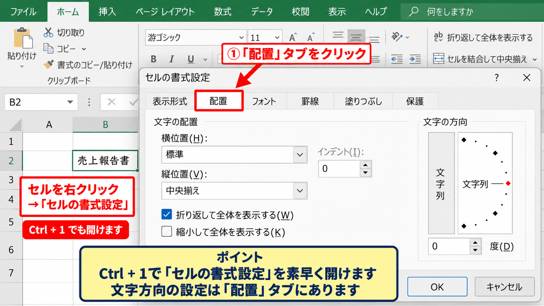Click the Cut (切り取り) scissors icon
Viewport: 544px width, 306px height.
(48, 32)
